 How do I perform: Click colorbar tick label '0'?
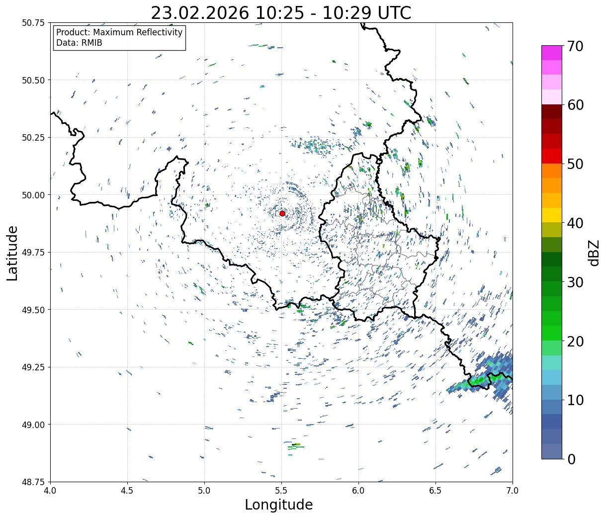[571, 459]
